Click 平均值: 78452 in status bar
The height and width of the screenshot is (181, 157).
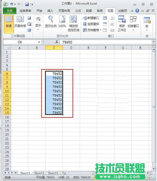(x=45, y=177)
